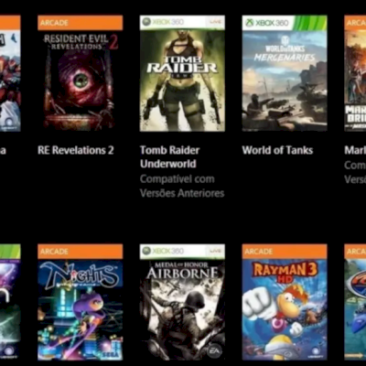
Task: Select the Rayman 3 HD cover art
Action: 285,302
